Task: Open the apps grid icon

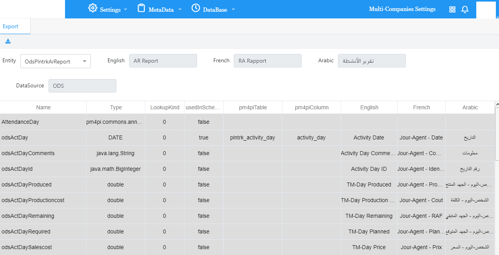Action: (x=452, y=9)
